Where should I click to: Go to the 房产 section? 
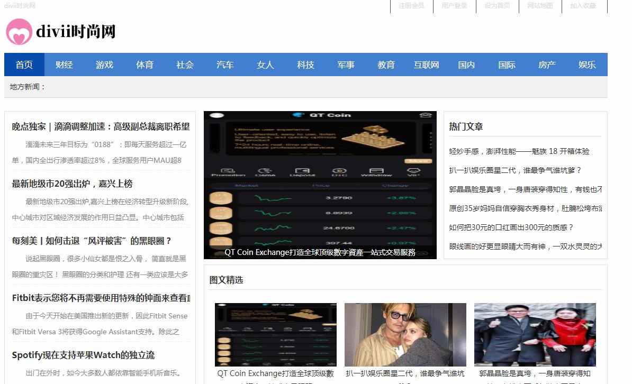coord(547,65)
